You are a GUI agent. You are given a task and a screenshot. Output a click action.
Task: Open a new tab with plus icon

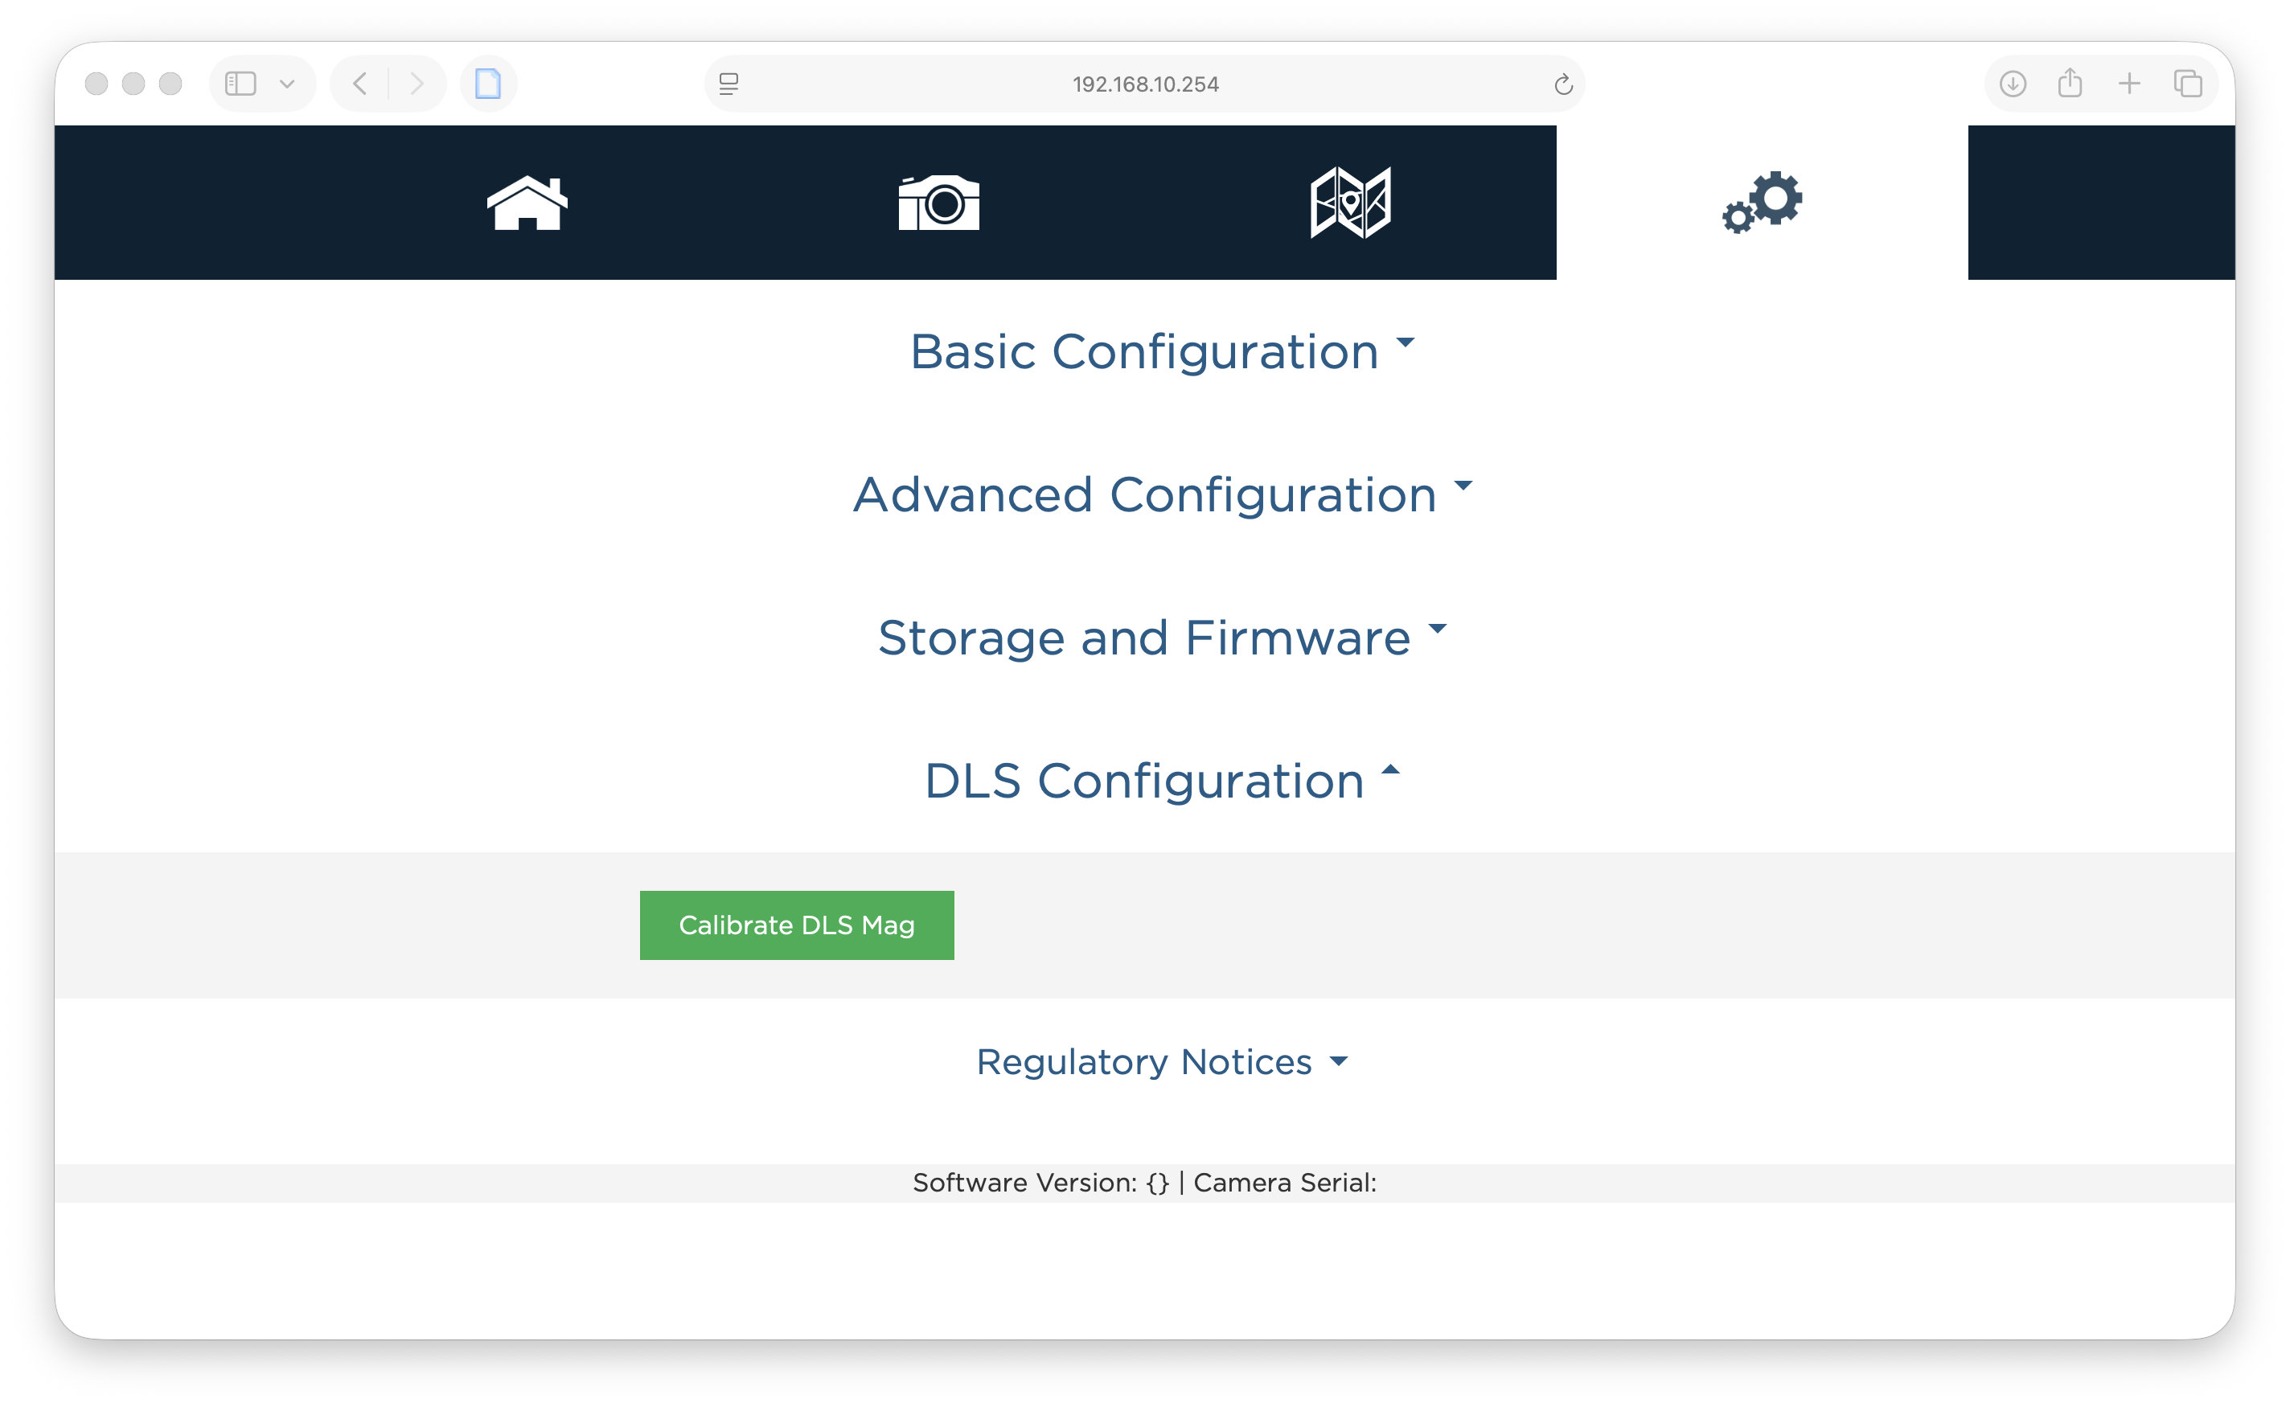2129,84
